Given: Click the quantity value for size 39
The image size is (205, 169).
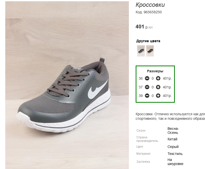Looking at the screenshot, I should click(x=152, y=96).
